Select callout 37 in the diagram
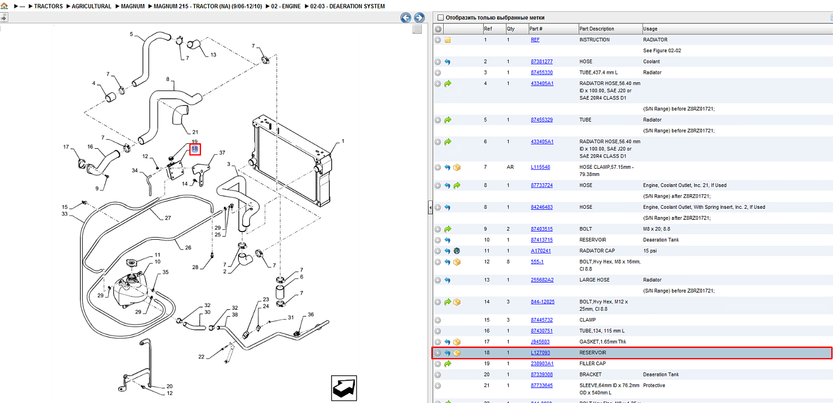The width and height of the screenshot is (833, 403). (222, 153)
